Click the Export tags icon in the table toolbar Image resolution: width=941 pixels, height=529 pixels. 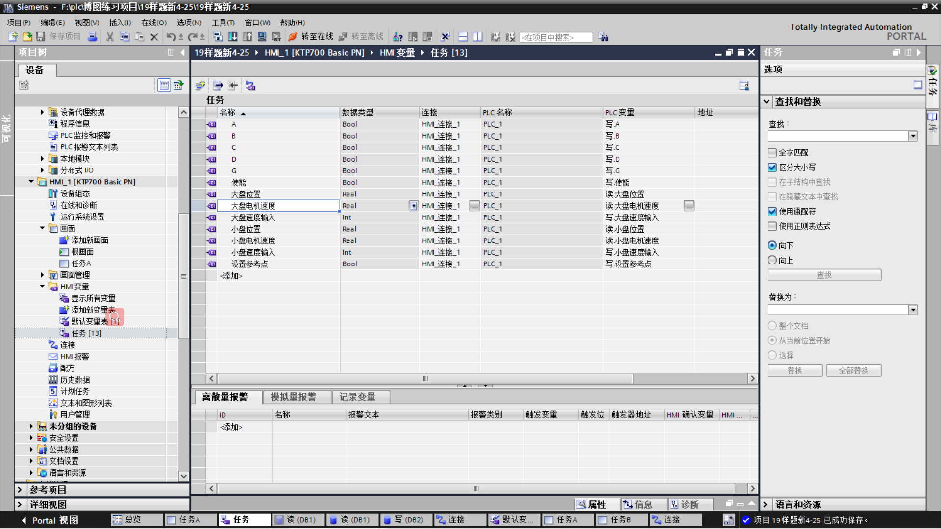coord(218,86)
